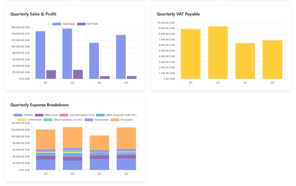Click the Q2 Net Profit bar

point(78,74)
